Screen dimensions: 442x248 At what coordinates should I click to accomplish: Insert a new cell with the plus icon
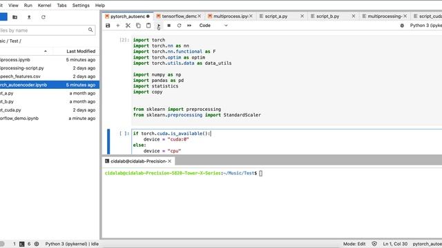pyautogui.click(x=118, y=25)
